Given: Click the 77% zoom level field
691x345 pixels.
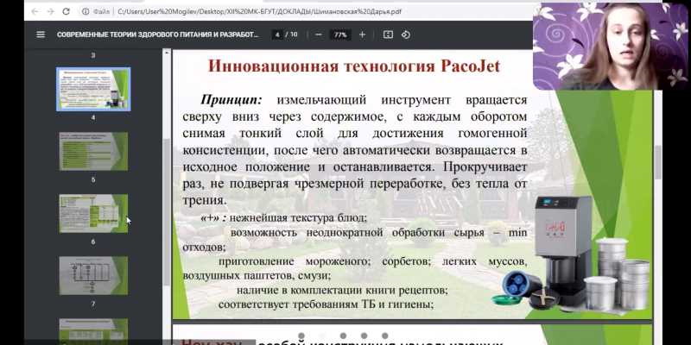Looking at the screenshot, I should pos(340,34).
